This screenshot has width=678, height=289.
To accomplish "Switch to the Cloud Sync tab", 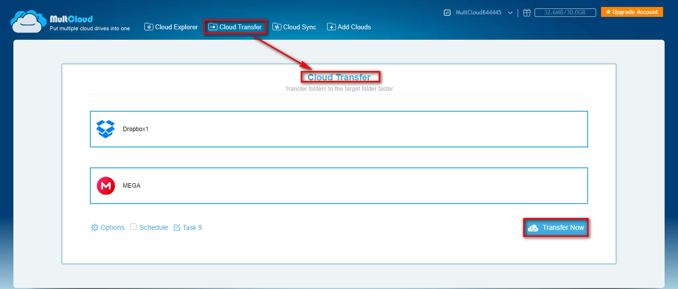I will [294, 27].
